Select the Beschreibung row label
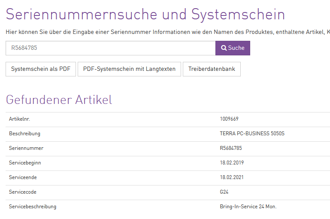This screenshot has height=219, width=330. pyautogui.click(x=24, y=134)
